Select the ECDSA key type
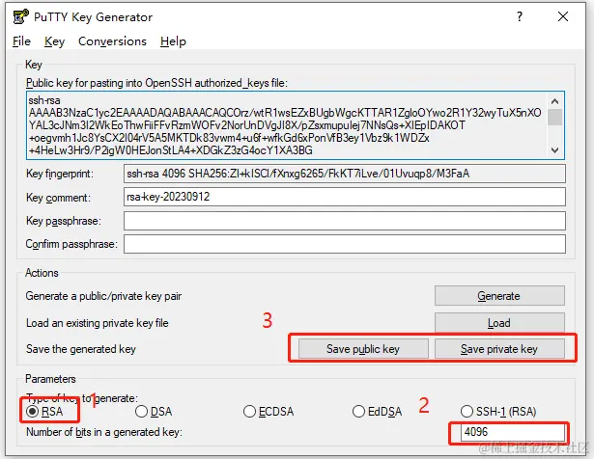This screenshot has width=594, height=459. point(269,412)
